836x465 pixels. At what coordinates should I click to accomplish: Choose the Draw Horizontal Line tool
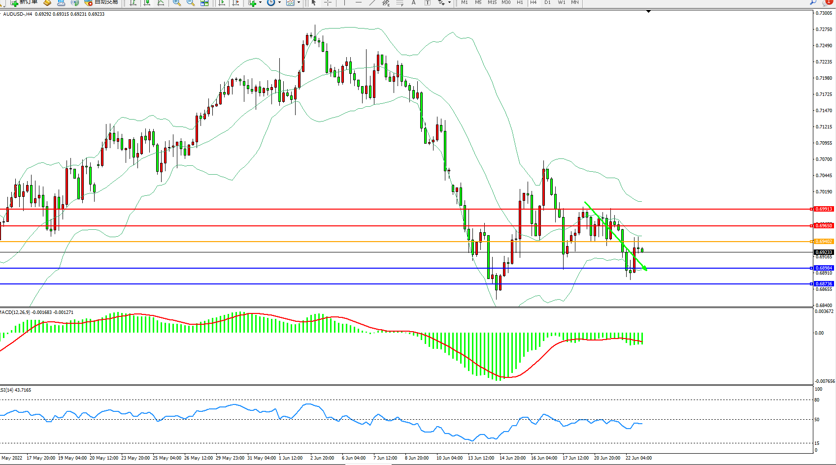[x=359, y=3]
